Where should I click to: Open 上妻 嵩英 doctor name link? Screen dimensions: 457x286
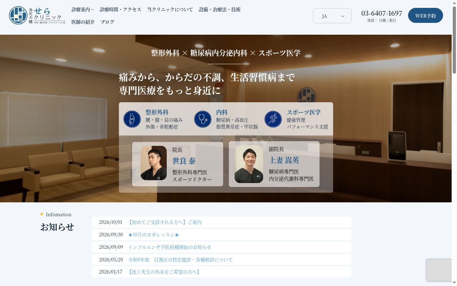click(284, 160)
